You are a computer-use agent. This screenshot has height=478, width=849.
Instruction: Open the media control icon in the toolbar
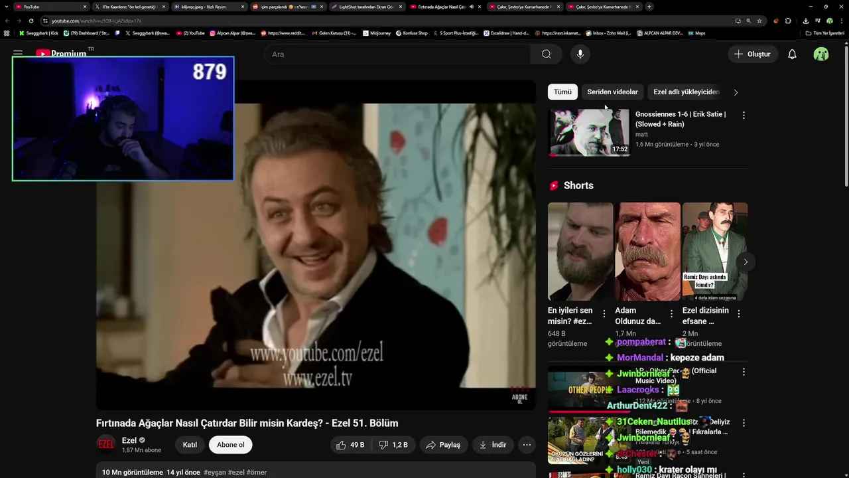(x=818, y=21)
